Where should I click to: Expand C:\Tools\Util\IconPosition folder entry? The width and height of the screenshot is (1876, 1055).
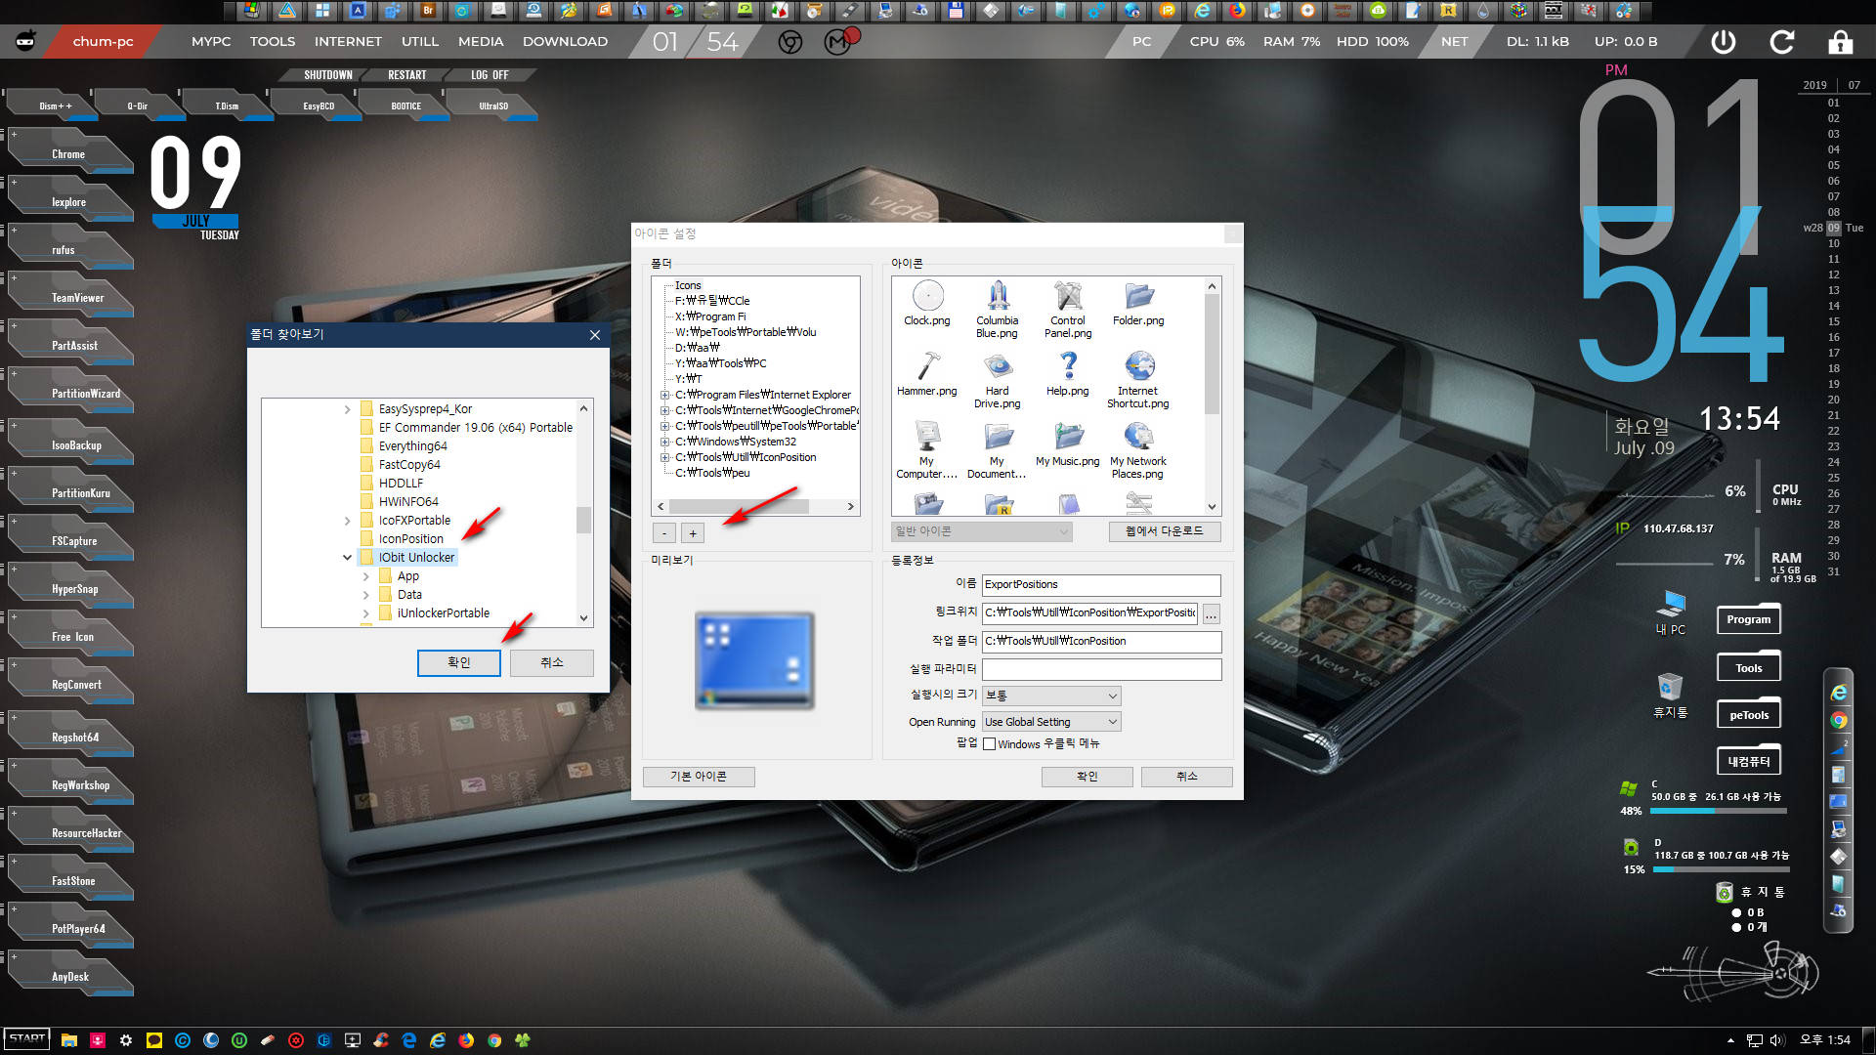pos(664,457)
